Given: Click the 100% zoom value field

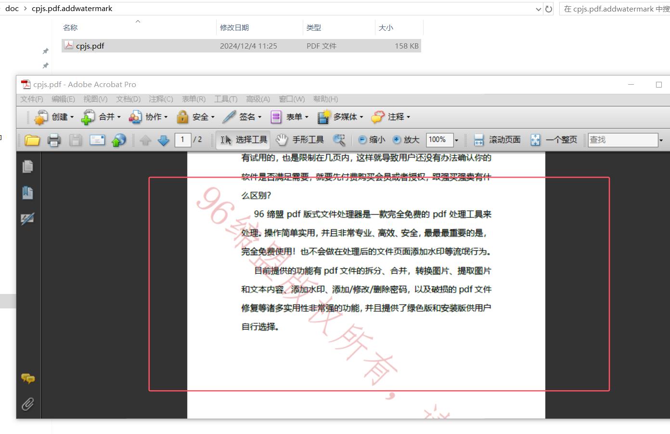Looking at the screenshot, I should pyautogui.click(x=439, y=140).
